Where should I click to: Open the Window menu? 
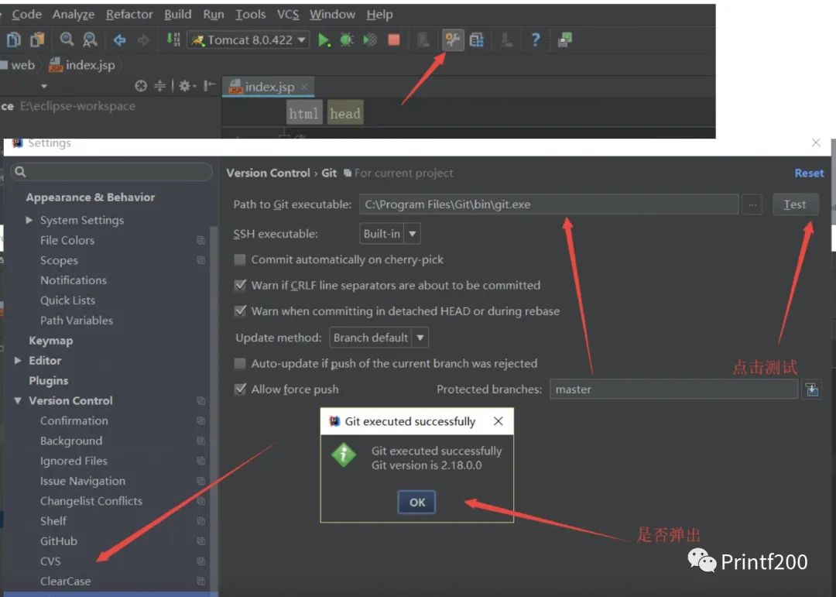pyautogui.click(x=332, y=15)
